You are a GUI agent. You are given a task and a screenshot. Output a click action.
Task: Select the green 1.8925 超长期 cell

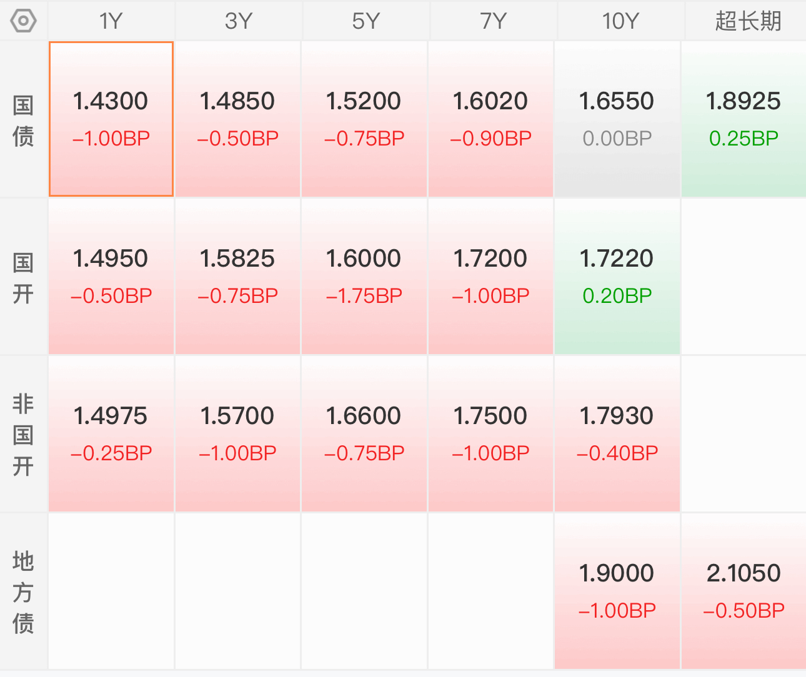[x=744, y=119]
